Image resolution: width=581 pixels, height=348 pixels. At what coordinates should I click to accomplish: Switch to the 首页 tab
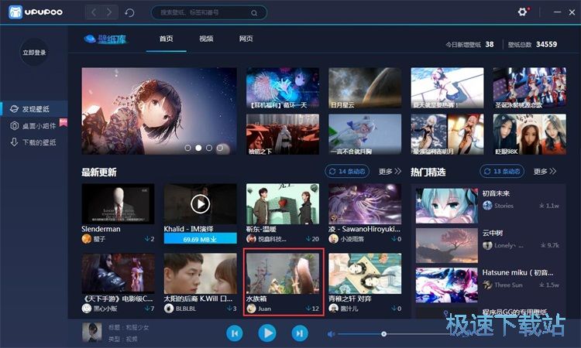(x=166, y=39)
